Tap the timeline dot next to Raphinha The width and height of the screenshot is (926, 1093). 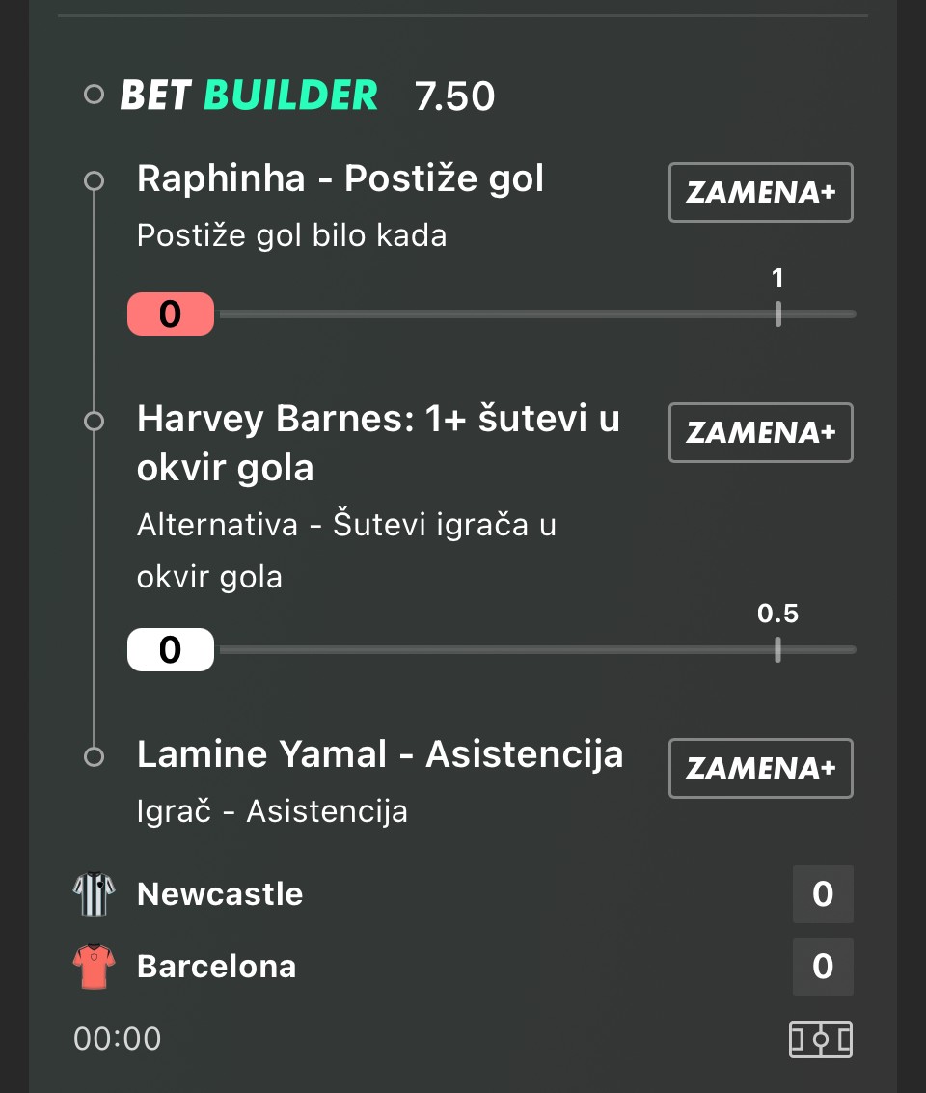[x=94, y=180]
